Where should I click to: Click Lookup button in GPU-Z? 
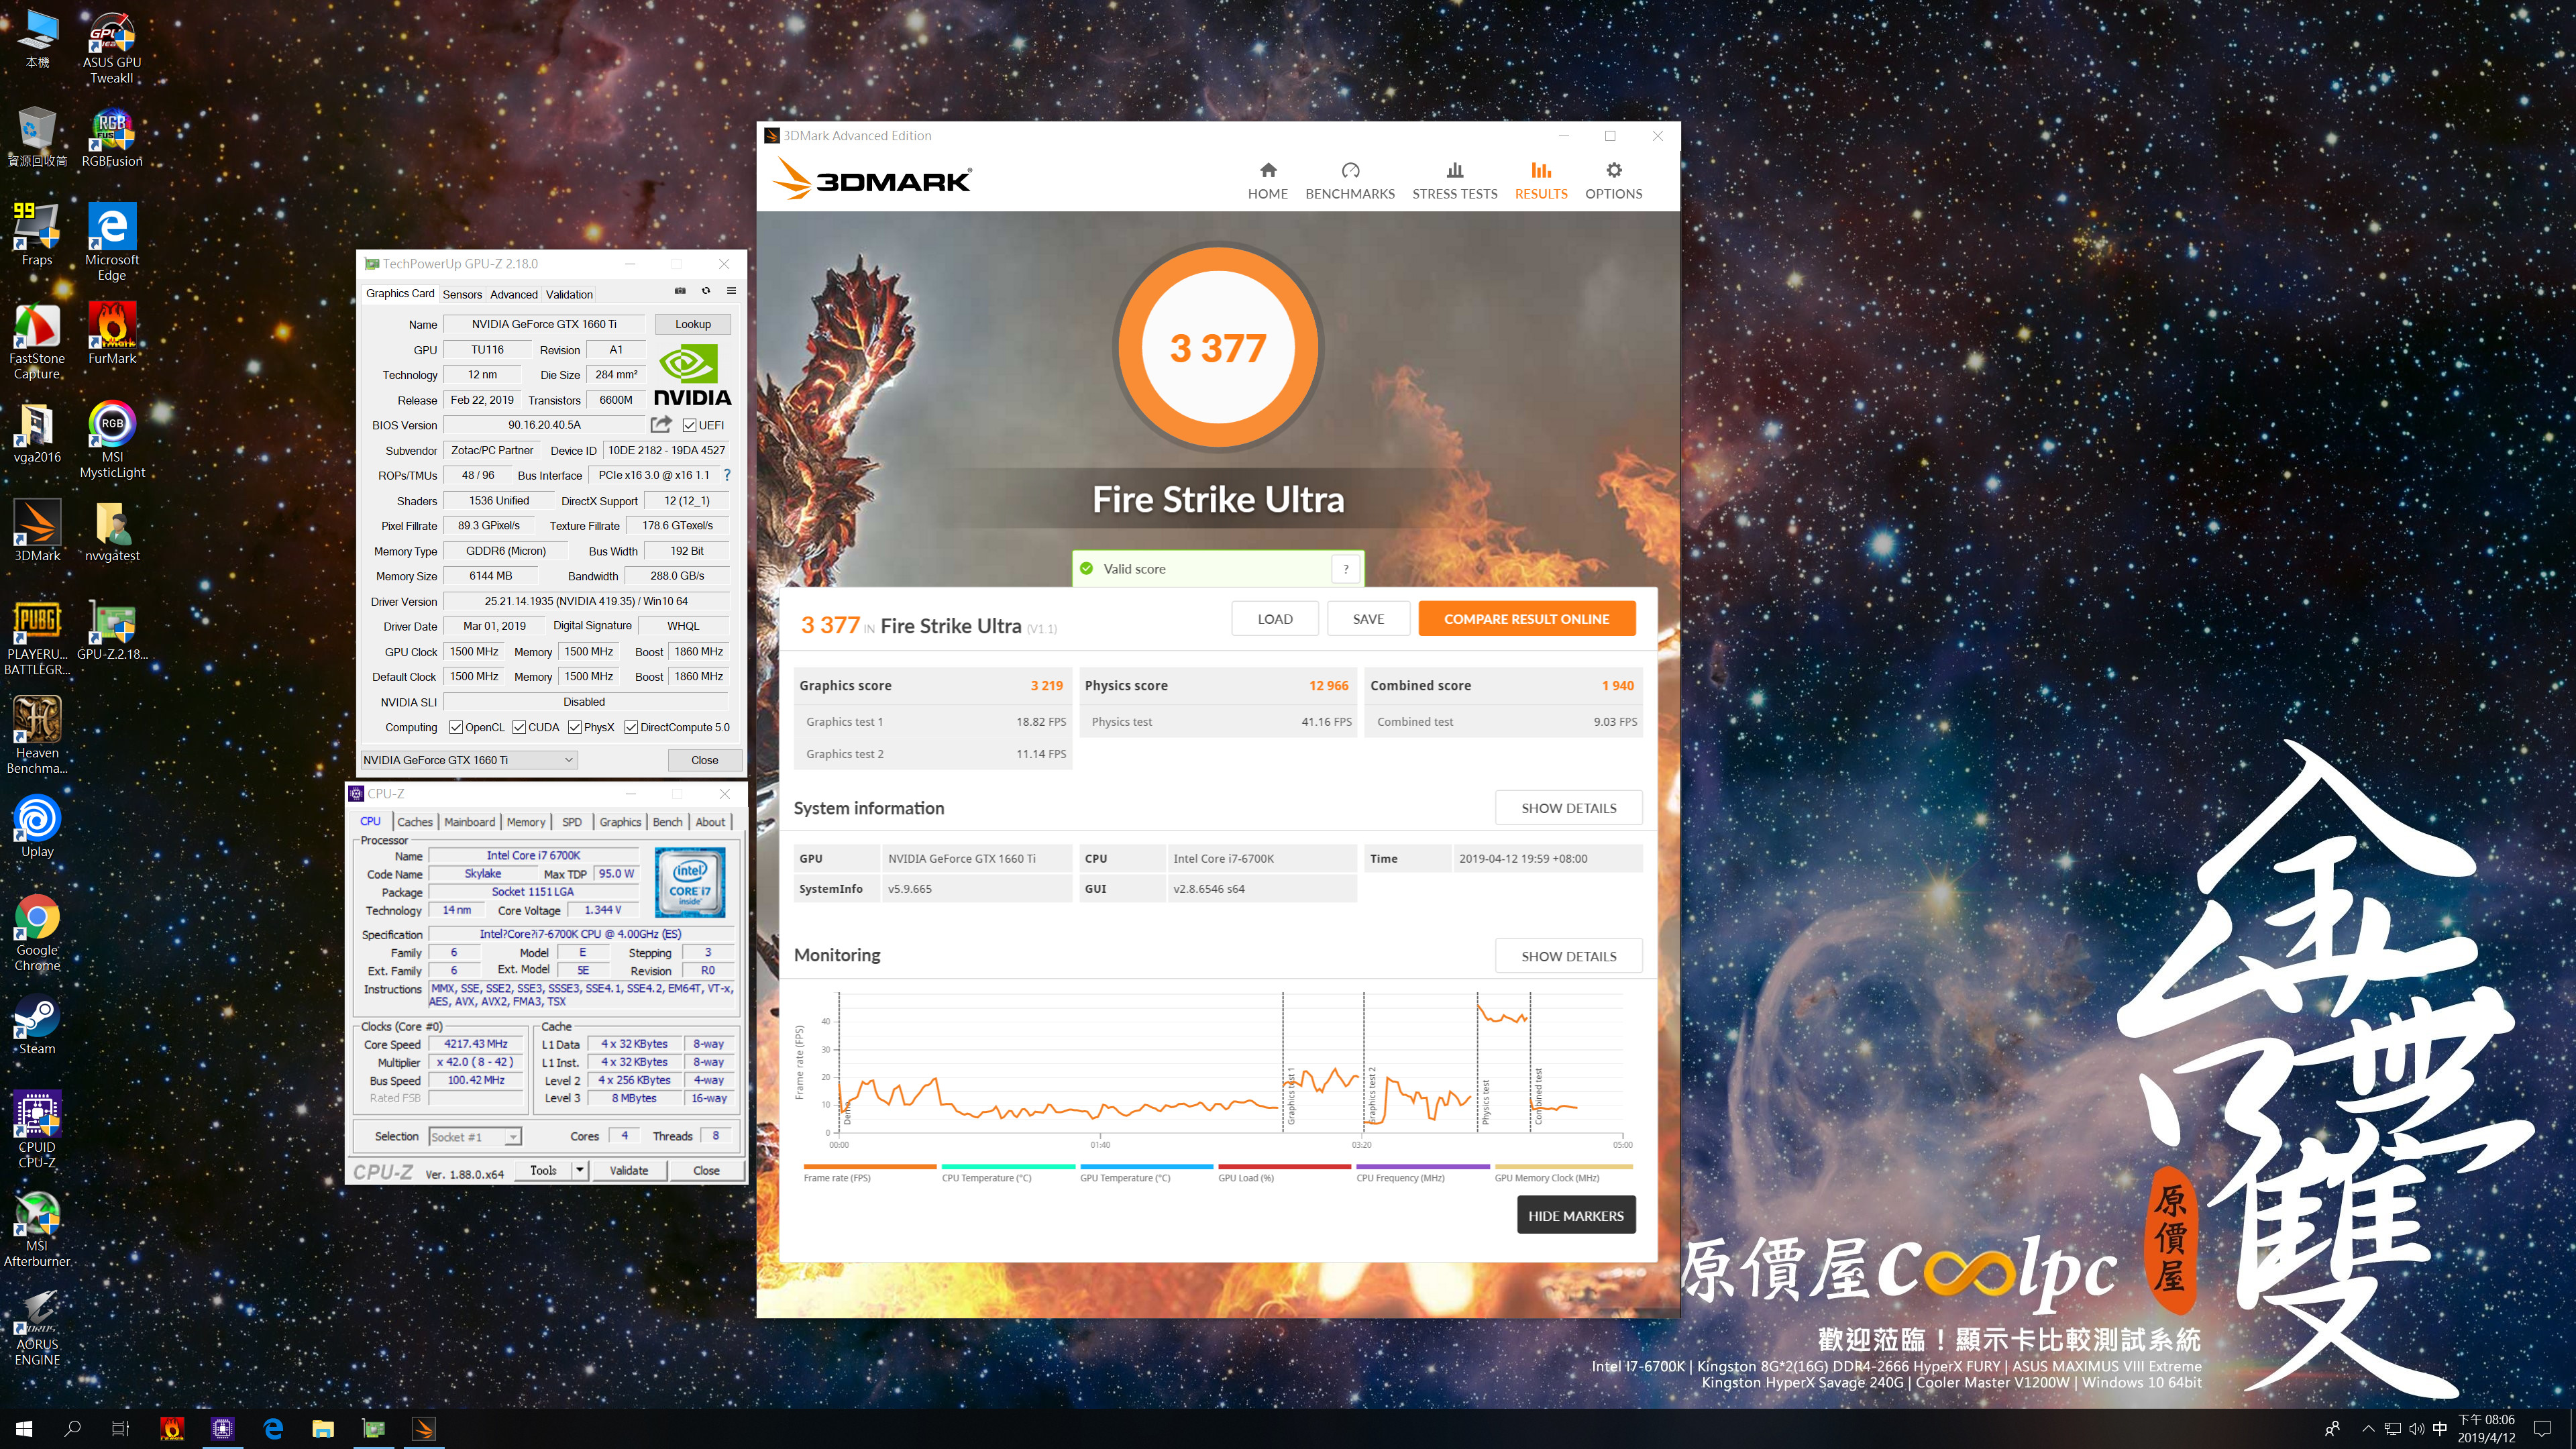(x=693, y=324)
